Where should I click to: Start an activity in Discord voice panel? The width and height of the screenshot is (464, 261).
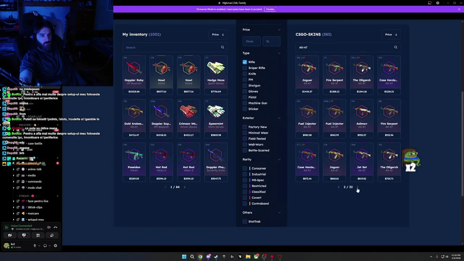(x=38, y=235)
